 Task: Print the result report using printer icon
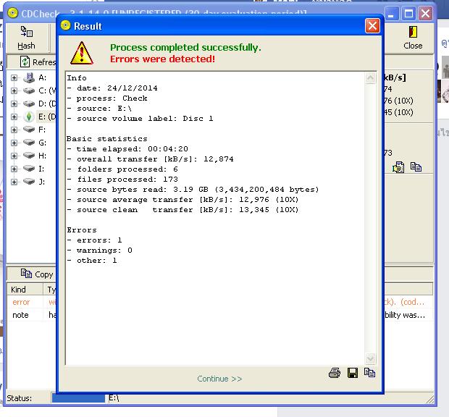tap(335, 373)
